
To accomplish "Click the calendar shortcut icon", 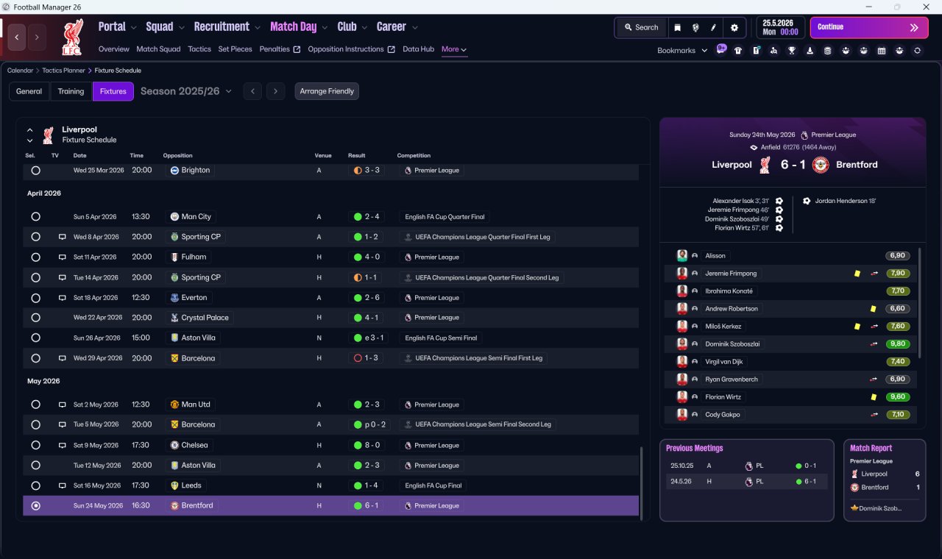I will (x=882, y=51).
